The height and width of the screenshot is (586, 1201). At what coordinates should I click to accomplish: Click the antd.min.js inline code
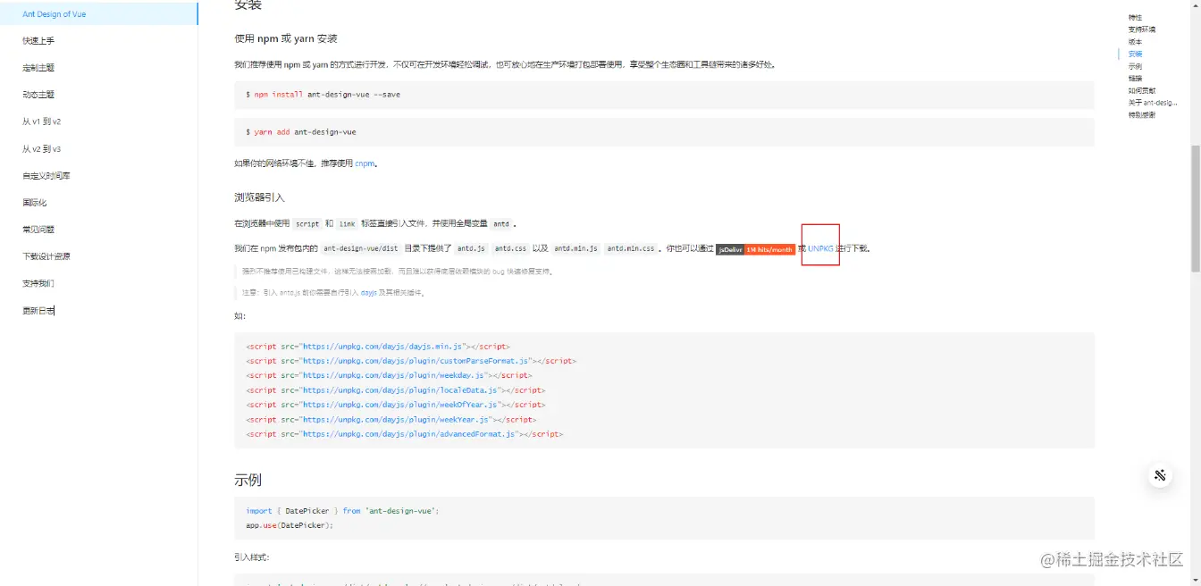pyautogui.click(x=575, y=248)
